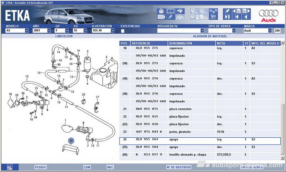Open the BÚSQUEDA IV dropdown
The width and height of the screenshot is (286, 172).
202,31
